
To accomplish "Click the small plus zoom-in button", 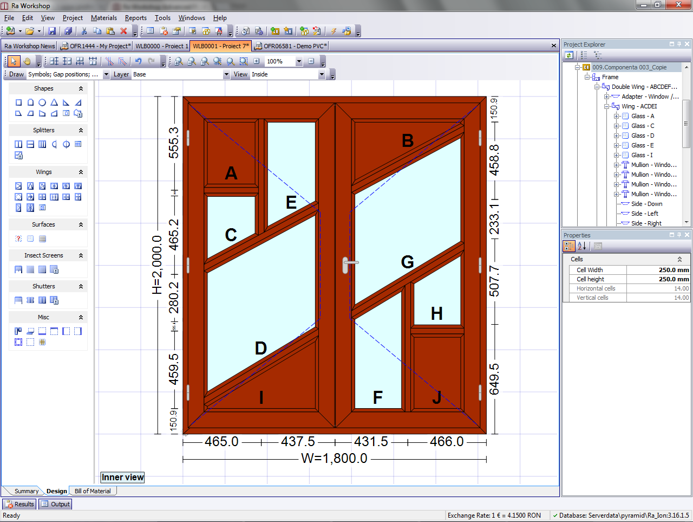I will point(257,61).
